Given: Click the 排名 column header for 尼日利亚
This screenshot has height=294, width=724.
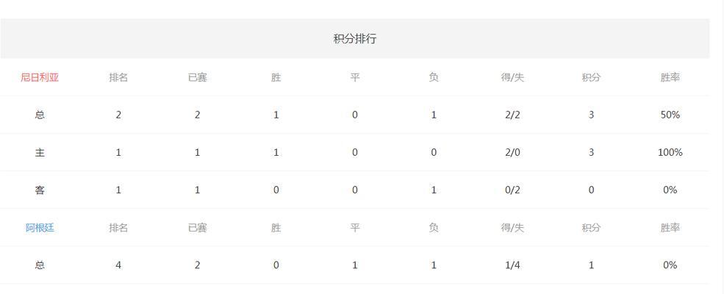Looking at the screenshot, I should (x=118, y=77).
